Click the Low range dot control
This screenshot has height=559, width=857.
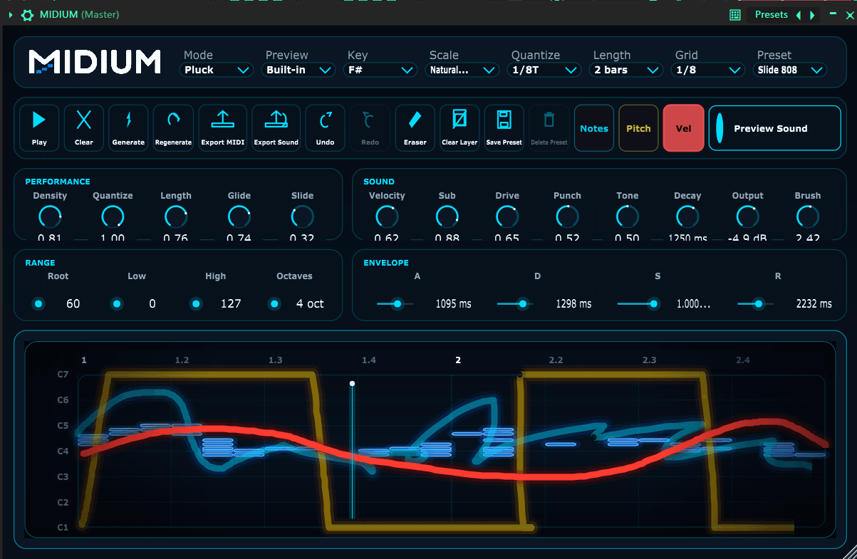(117, 304)
